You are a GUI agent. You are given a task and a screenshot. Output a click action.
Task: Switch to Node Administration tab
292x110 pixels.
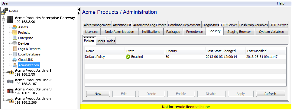pyautogui.click(x=119, y=32)
